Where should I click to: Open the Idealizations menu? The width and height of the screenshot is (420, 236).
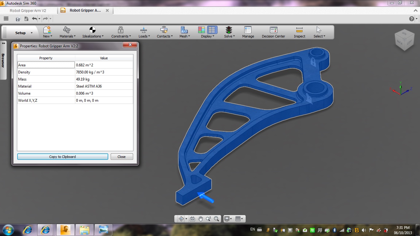tap(93, 32)
